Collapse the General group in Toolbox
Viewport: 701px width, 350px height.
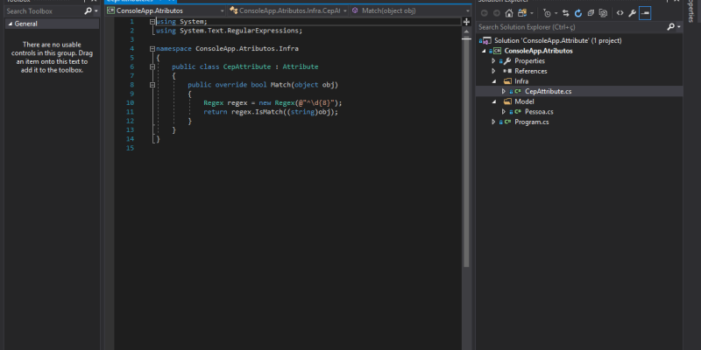tap(10, 24)
